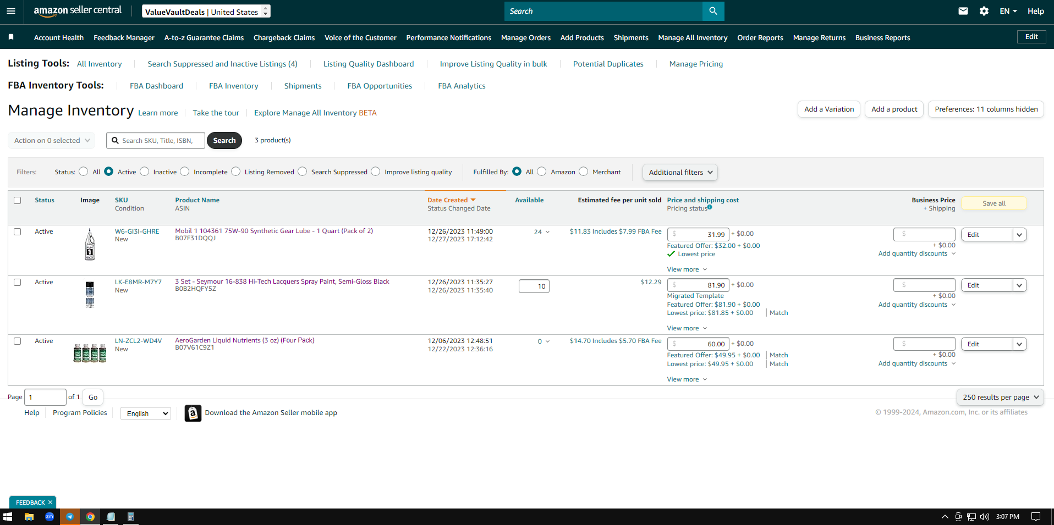Select the Inactive status filter
The height and width of the screenshot is (525, 1054).
[145, 172]
